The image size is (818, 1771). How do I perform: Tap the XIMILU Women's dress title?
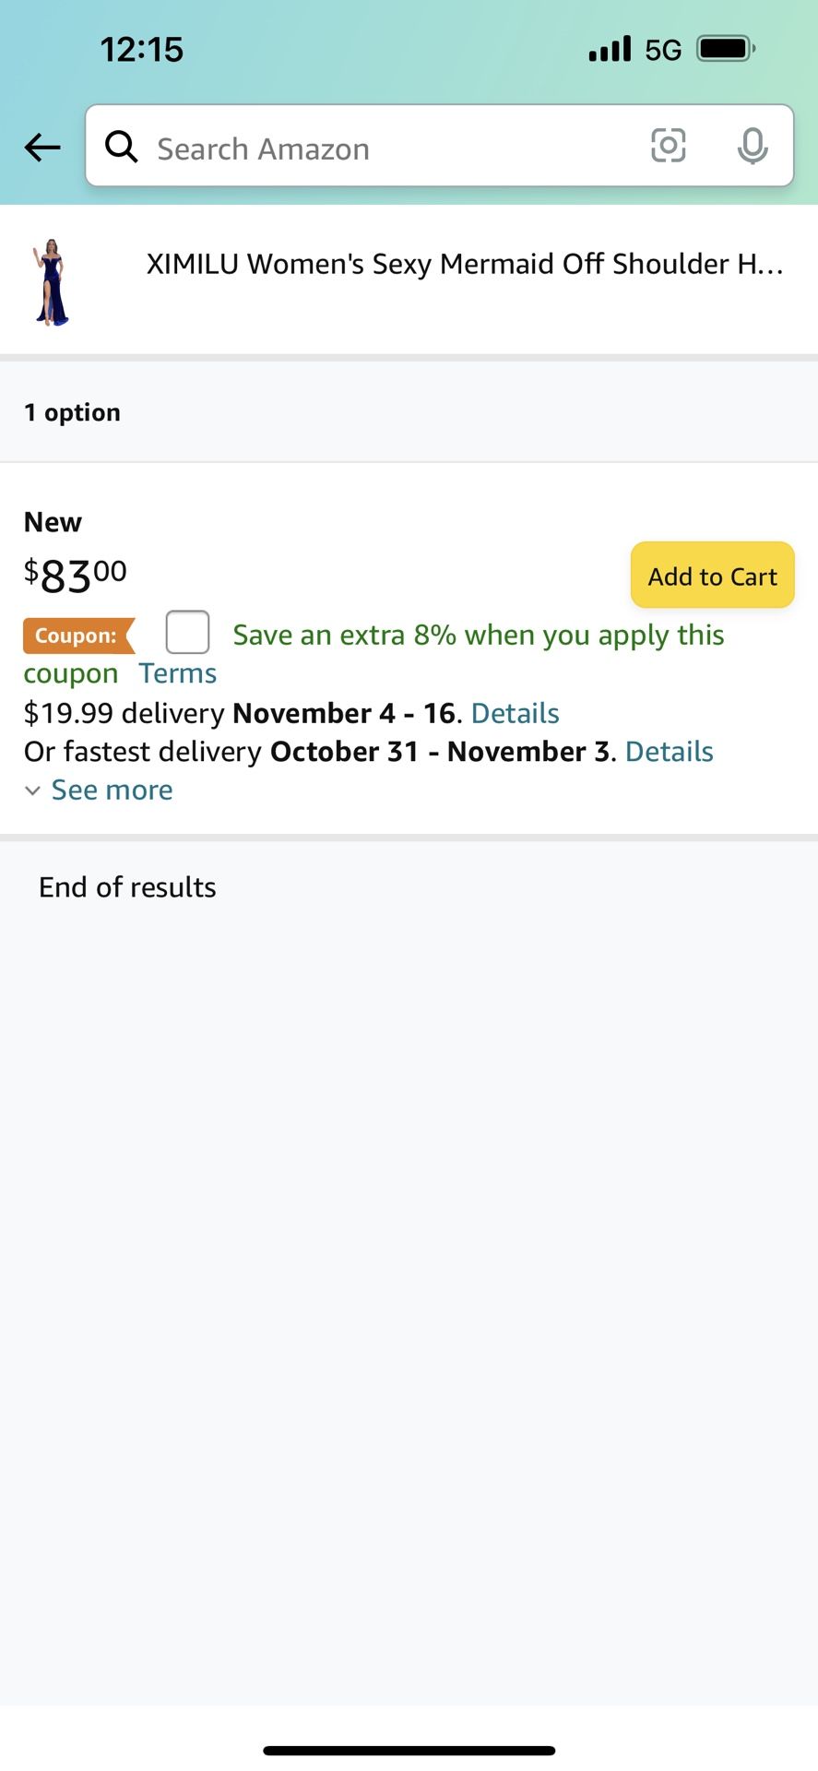(x=464, y=265)
